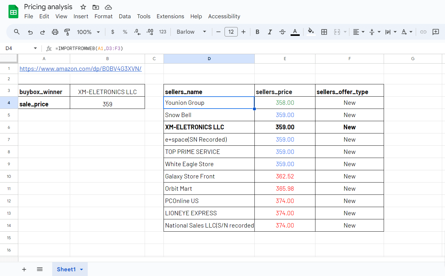The image size is (445, 276).
Task: Click the undo arrow icon
Action: coord(30,32)
